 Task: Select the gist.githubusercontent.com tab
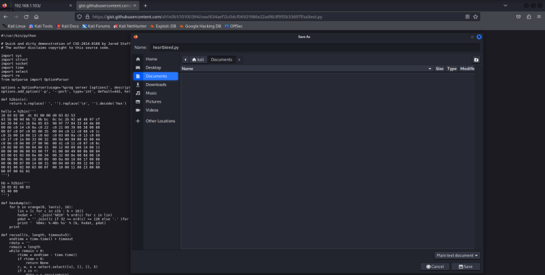coord(108,5)
